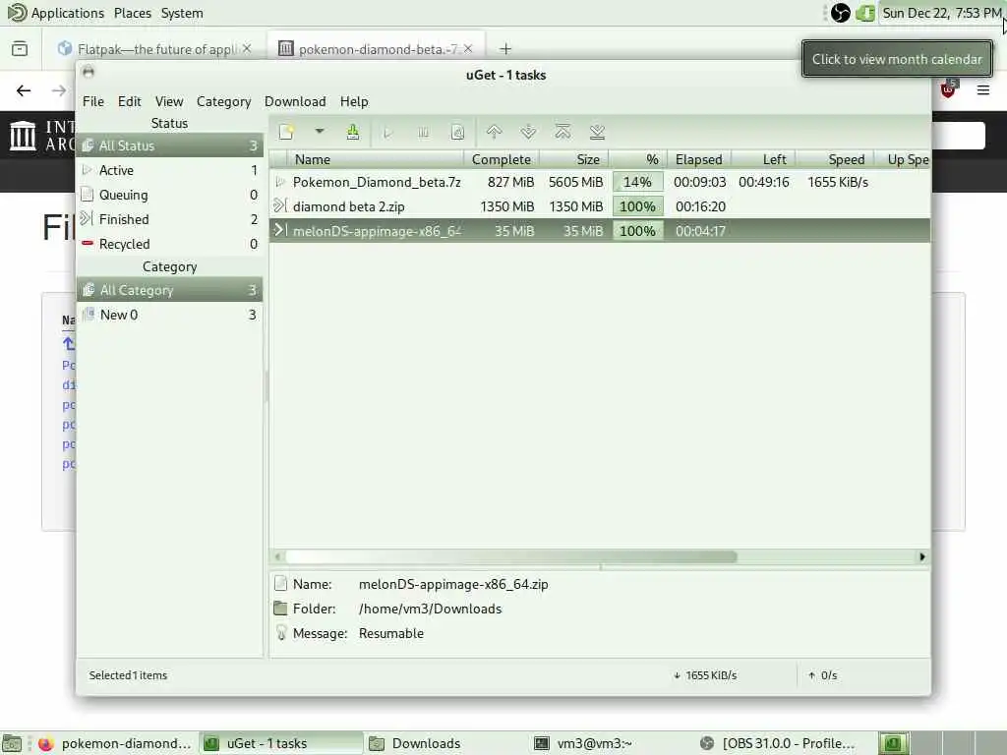Click the /home/vm3/Downloads folder path text
Viewport: 1007px width, 755px height.
tap(431, 609)
